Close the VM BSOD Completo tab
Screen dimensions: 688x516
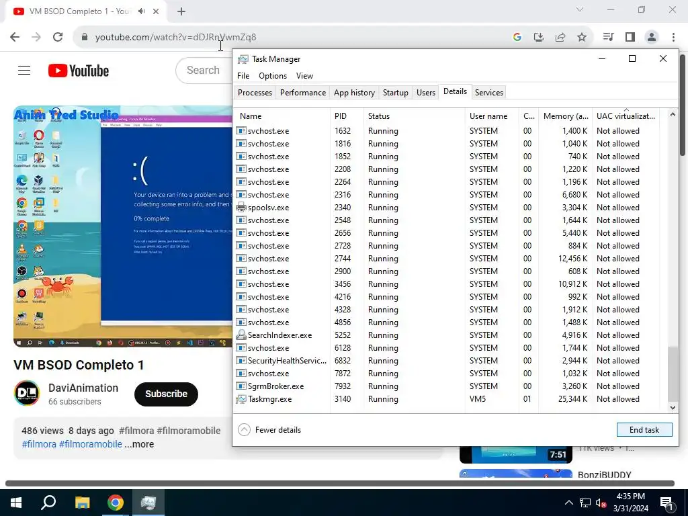156,11
